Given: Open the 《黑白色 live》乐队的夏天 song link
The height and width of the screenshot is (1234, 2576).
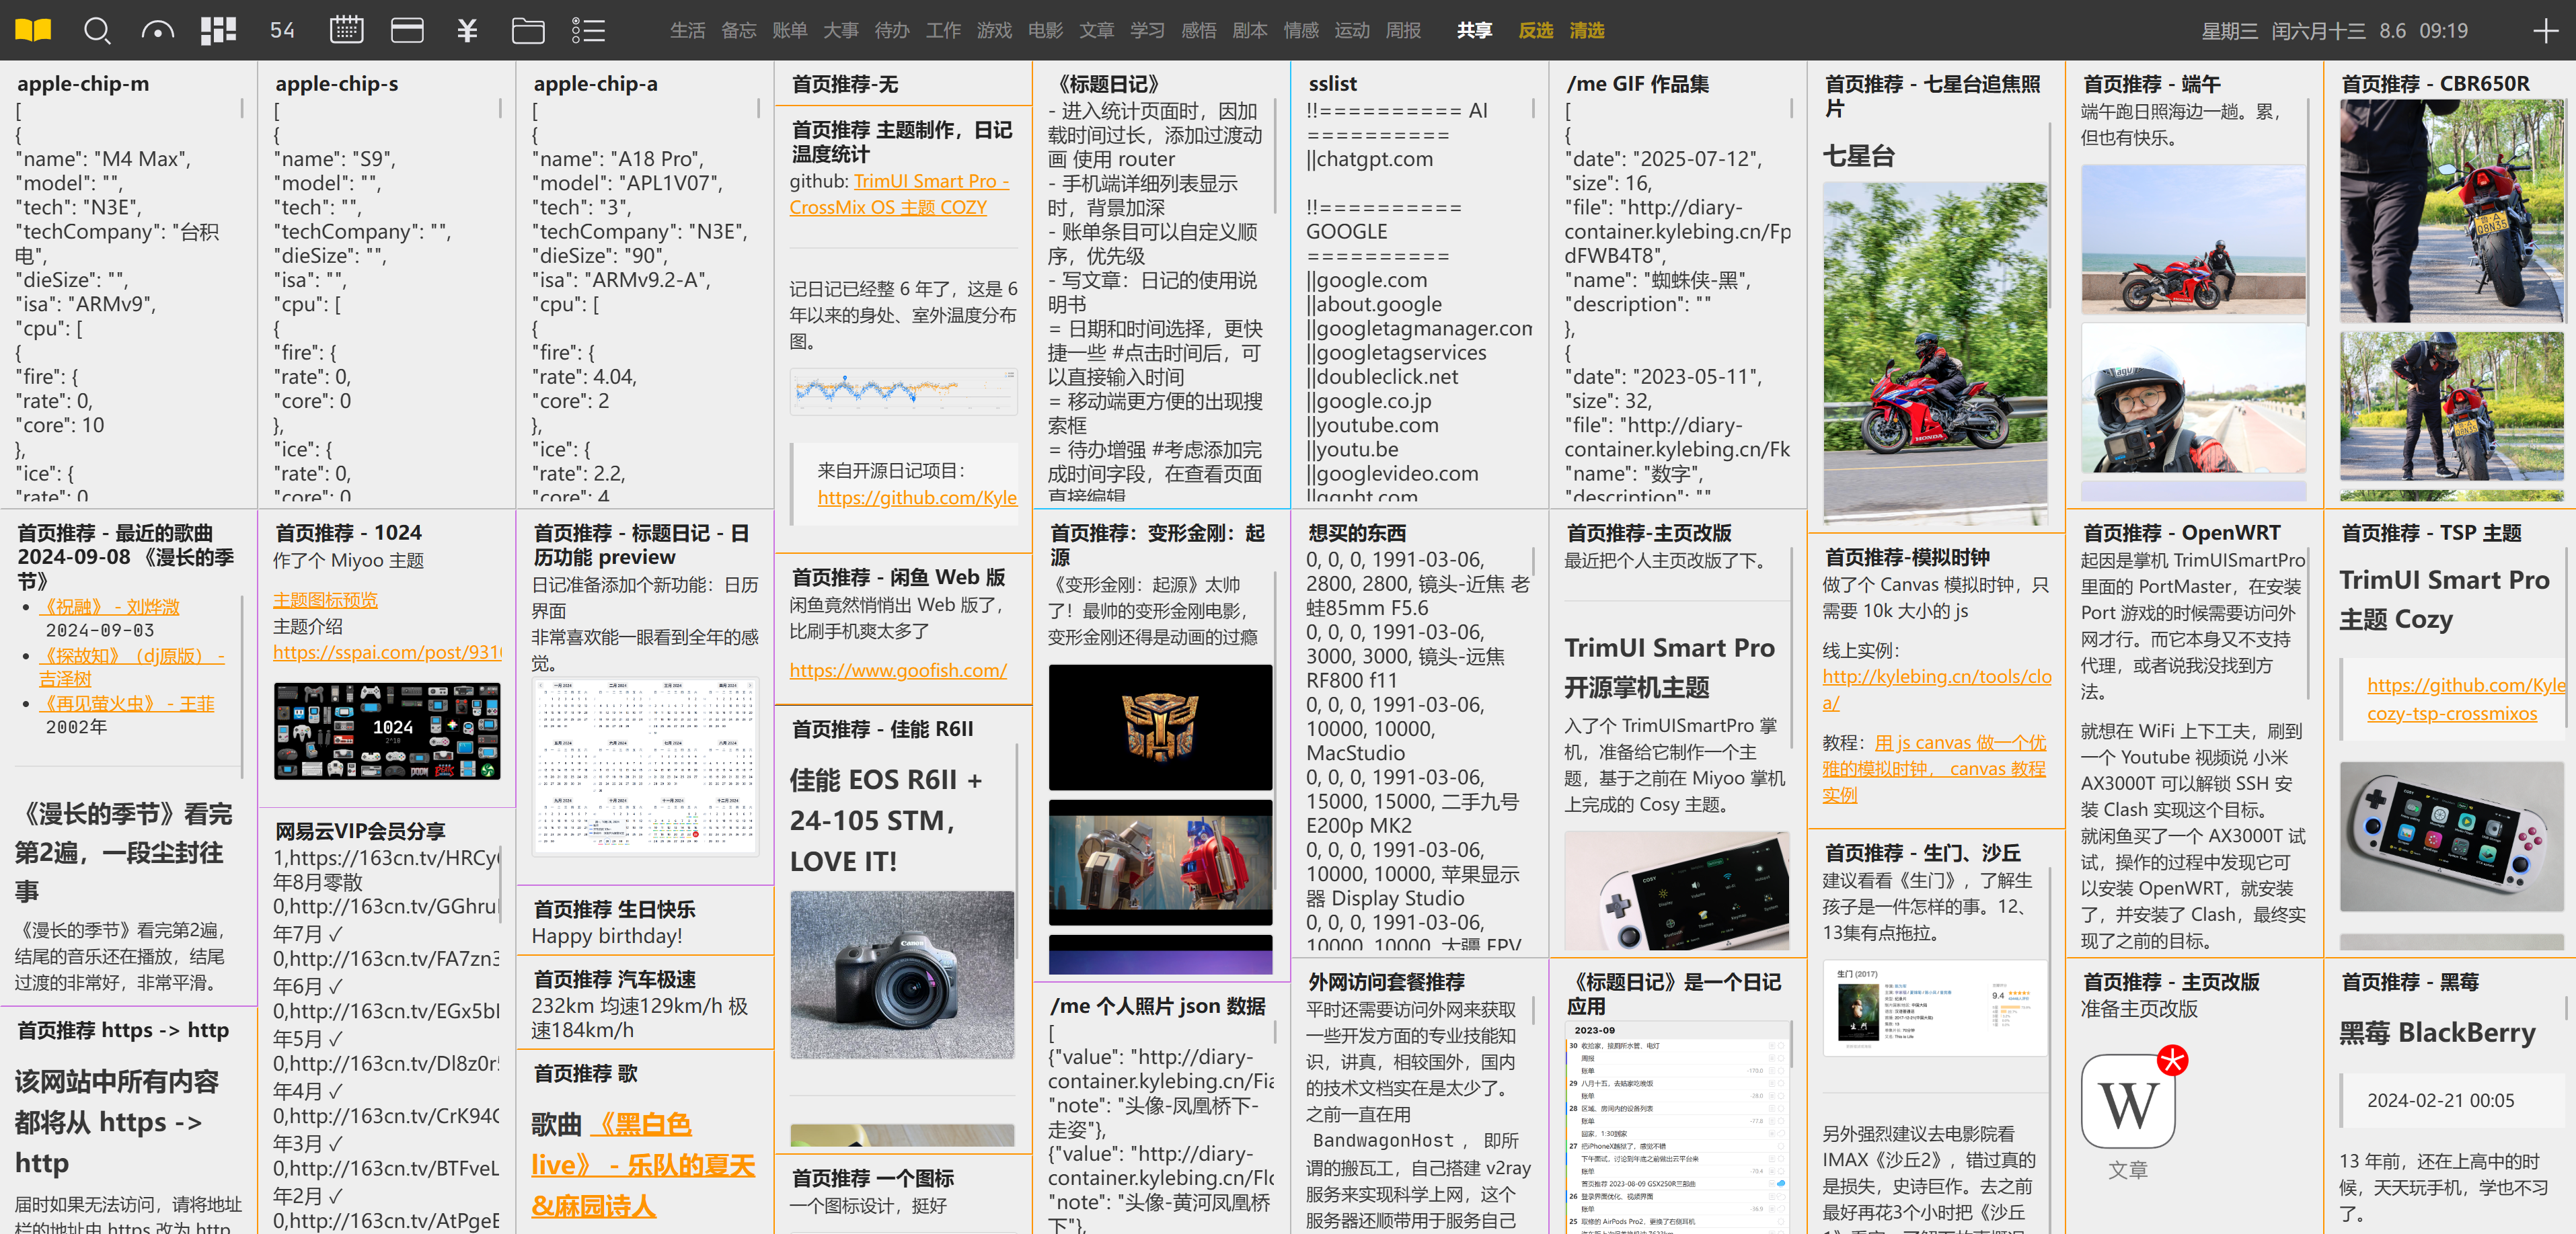Looking at the screenshot, I should point(642,1164).
